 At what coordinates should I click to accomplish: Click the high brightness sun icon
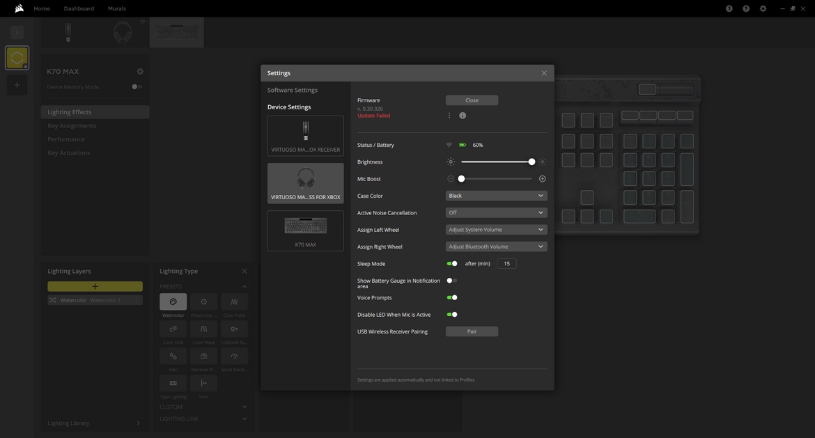pyautogui.click(x=542, y=162)
